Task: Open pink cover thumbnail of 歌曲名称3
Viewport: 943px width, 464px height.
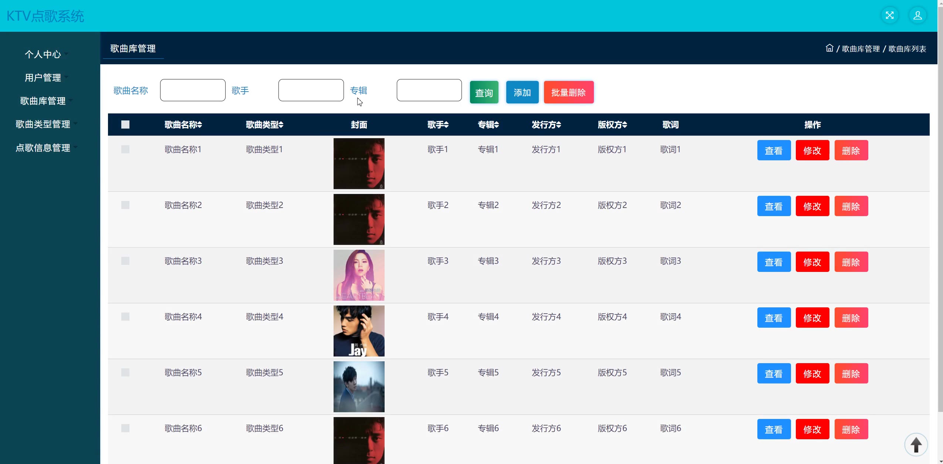Action: 359,275
